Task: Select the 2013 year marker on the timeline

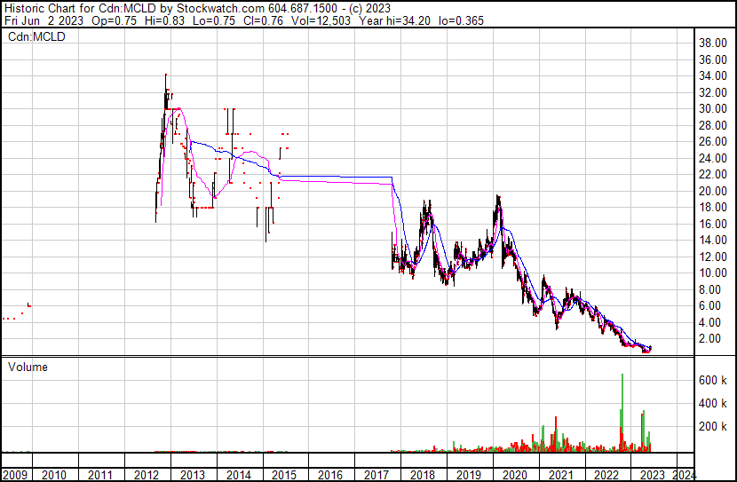Action: pyautogui.click(x=192, y=474)
